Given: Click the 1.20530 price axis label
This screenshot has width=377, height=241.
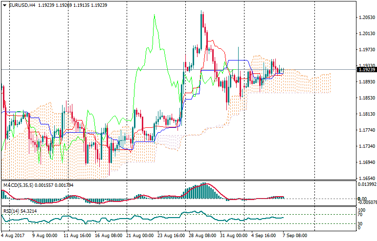Looking at the screenshot, I should 367,18.
